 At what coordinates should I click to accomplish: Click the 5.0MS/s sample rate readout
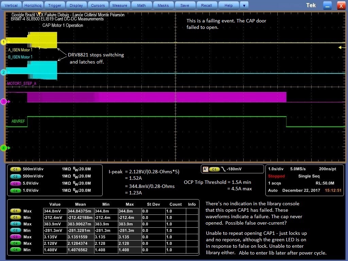click(x=298, y=169)
